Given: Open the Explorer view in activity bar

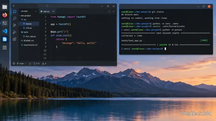Looking at the screenshot, I should click(x=15, y=12).
